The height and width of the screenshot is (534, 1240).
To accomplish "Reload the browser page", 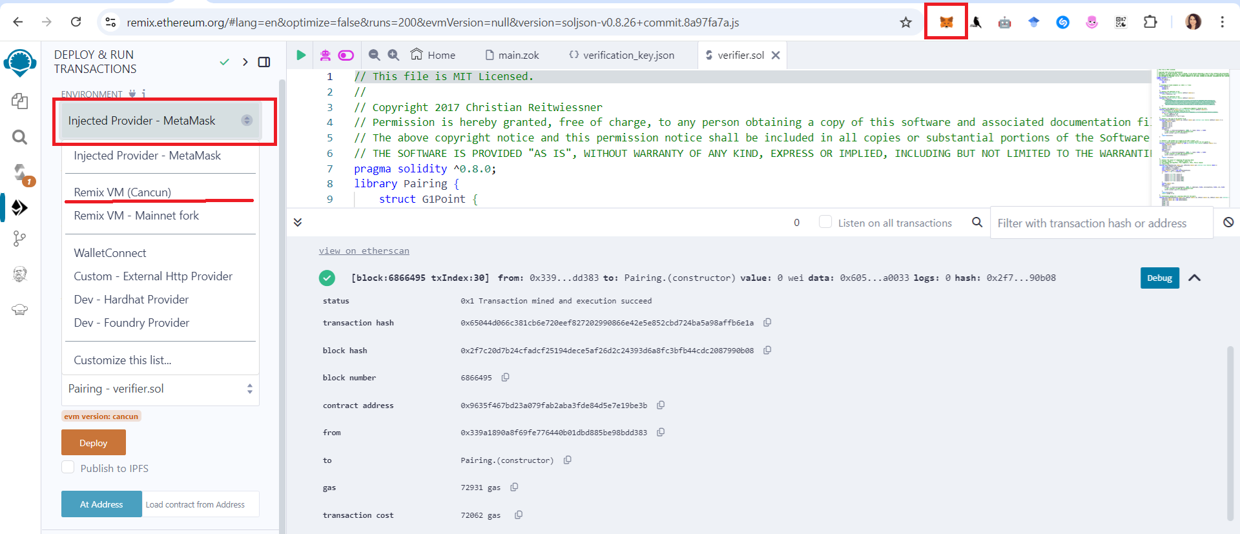I will click(x=76, y=22).
